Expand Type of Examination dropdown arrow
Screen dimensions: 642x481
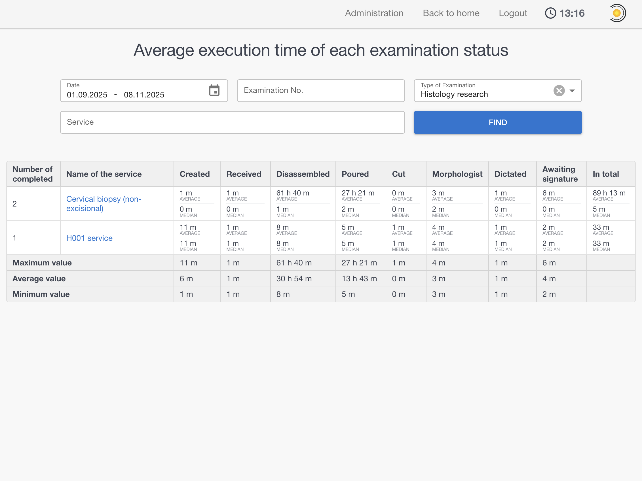tap(572, 91)
